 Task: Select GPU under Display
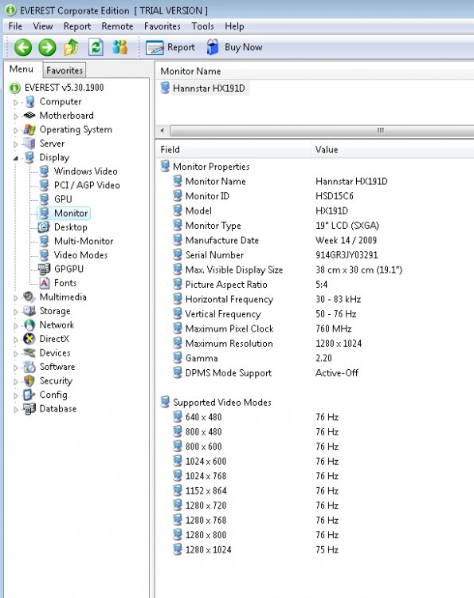63,199
